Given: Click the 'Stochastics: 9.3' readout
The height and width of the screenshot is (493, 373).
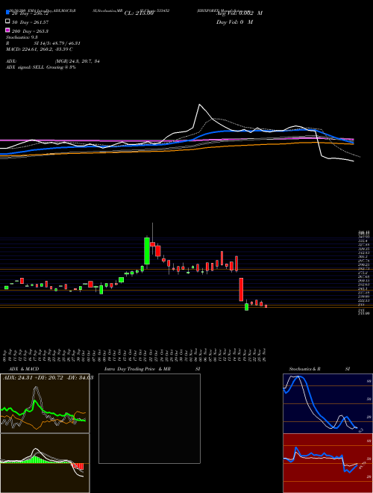Looking at the screenshot, I should point(22,37).
